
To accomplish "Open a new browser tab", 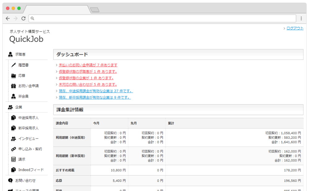I will (95, 10).
